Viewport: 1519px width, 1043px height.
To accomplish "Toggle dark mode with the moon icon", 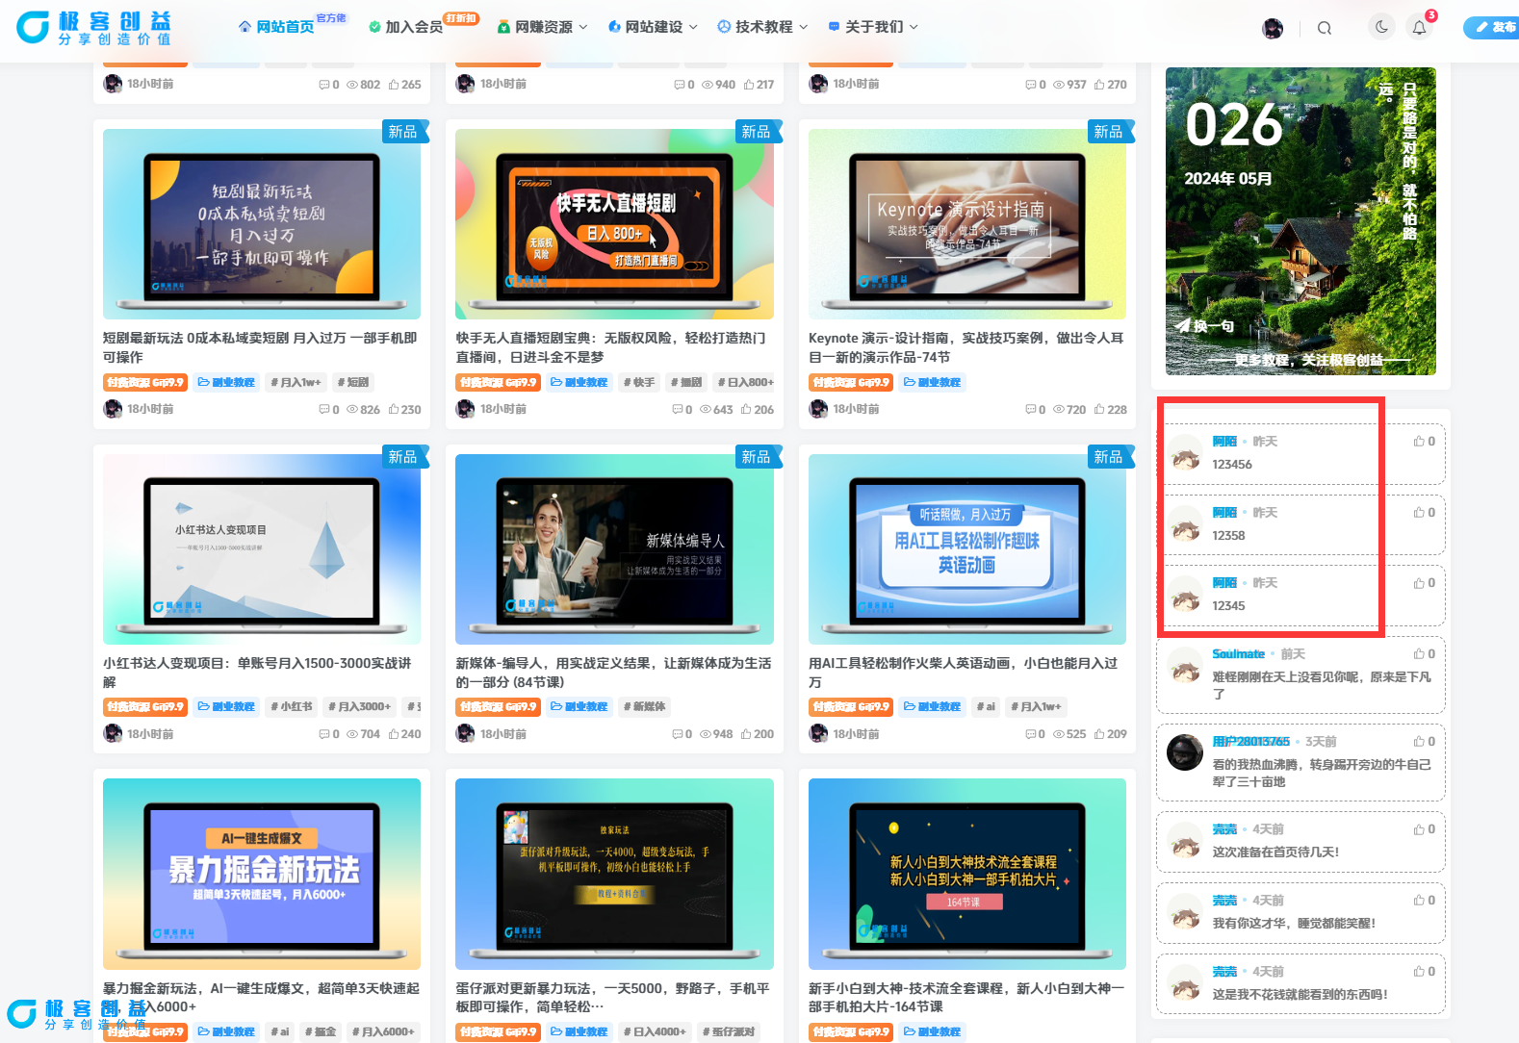I will click(1381, 27).
